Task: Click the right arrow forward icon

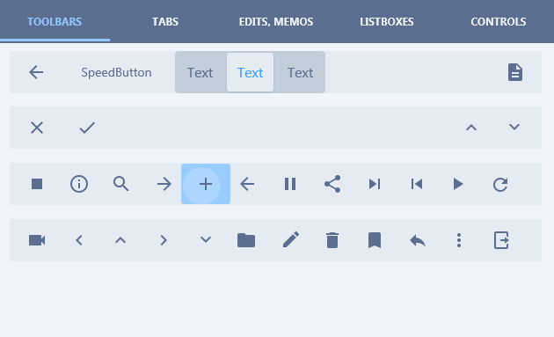Action: (164, 184)
